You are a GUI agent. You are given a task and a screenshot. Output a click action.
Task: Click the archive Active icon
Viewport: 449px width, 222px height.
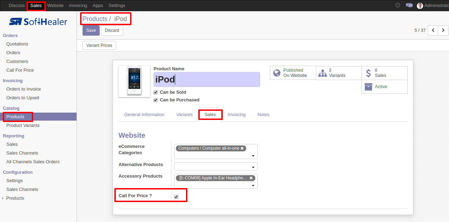[368, 87]
